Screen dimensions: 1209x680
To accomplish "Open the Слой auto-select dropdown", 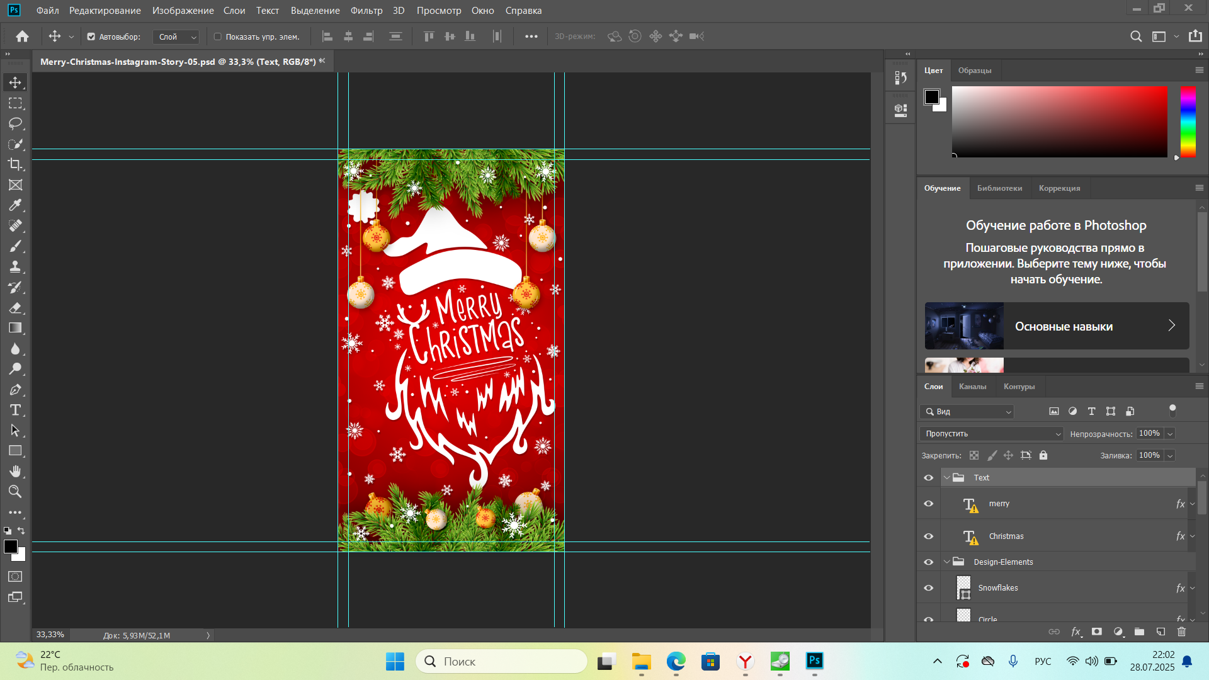I will click(176, 37).
